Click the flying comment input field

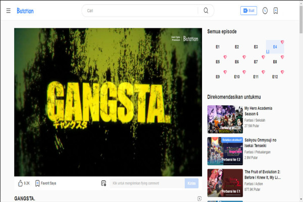147,183
